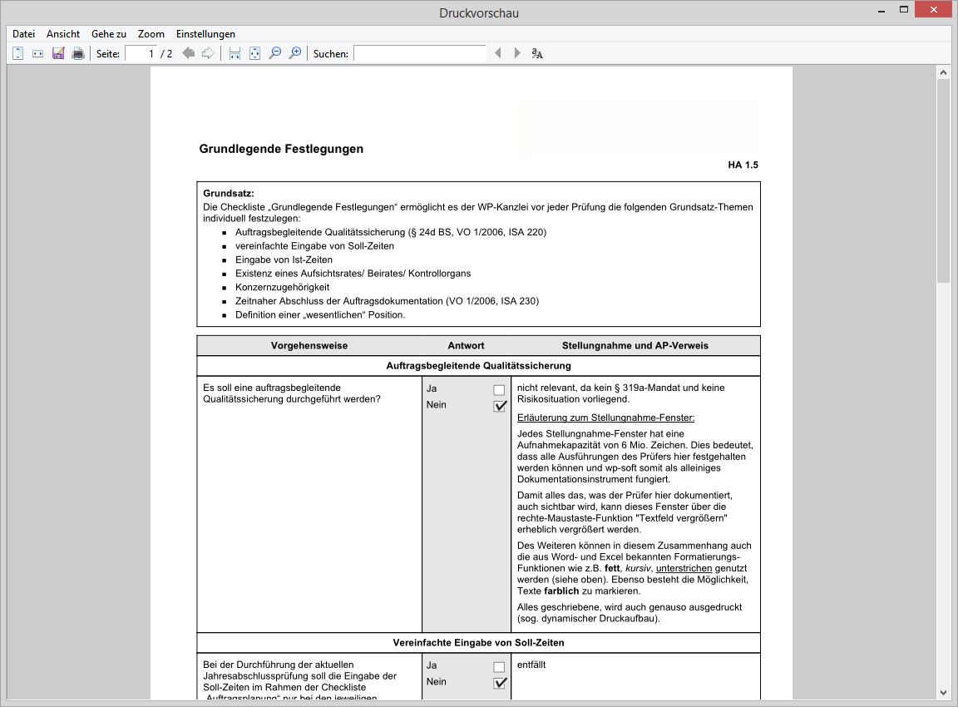
Task: Click the Suchen search text field
Action: pyautogui.click(x=419, y=53)
